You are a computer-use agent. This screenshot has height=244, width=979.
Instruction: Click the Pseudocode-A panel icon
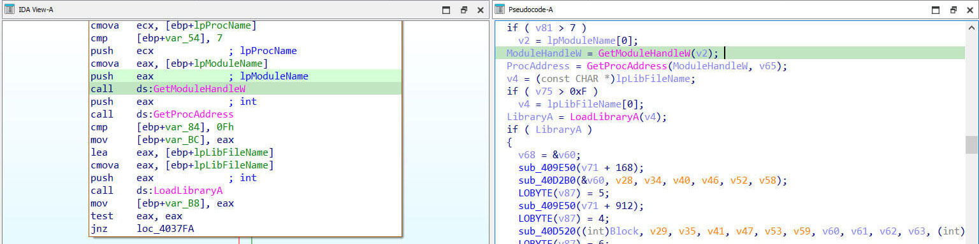click(x=499, y=10)
